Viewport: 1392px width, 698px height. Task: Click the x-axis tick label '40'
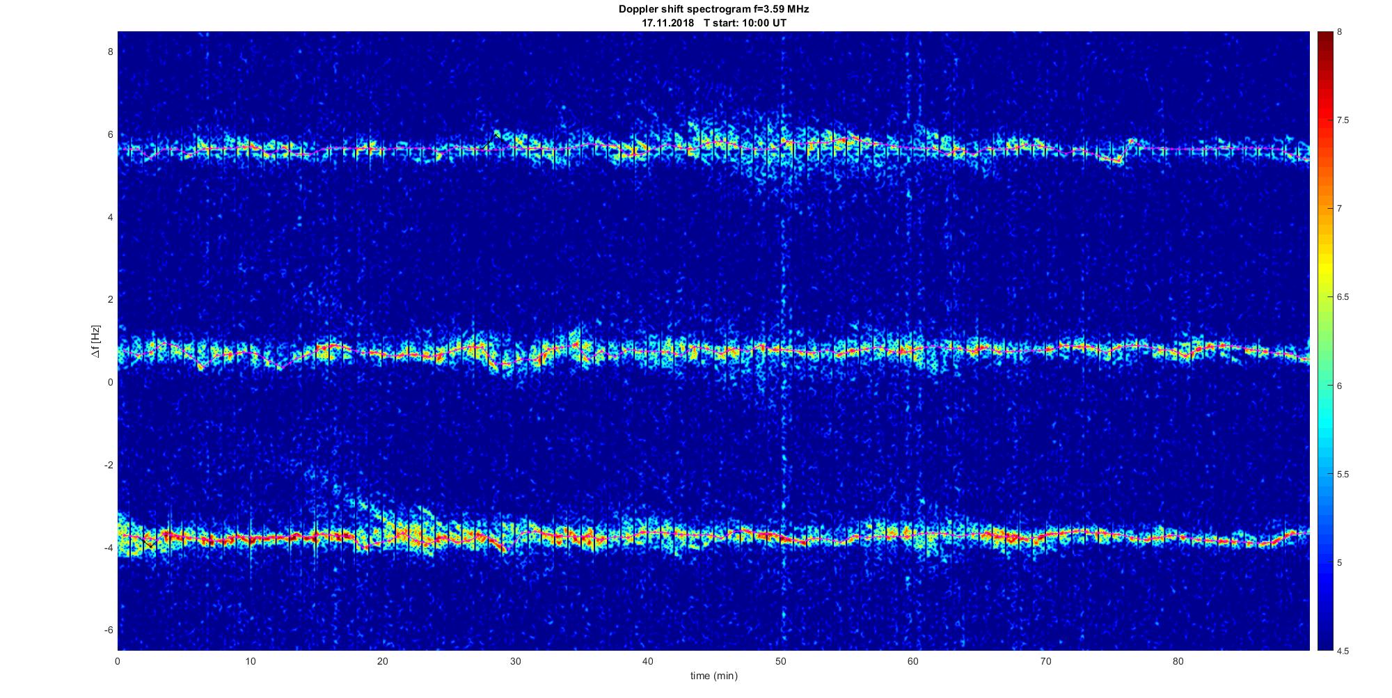[648, 661]
